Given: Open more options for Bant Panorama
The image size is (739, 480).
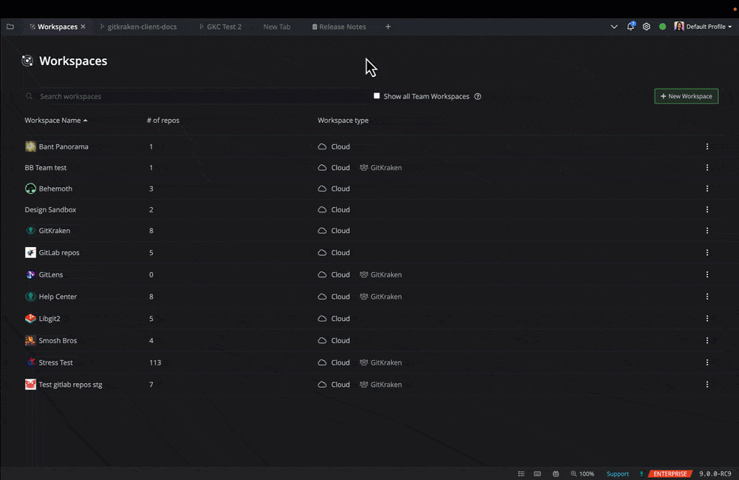Looking at the screenshot, I should (x=707, y=146).
